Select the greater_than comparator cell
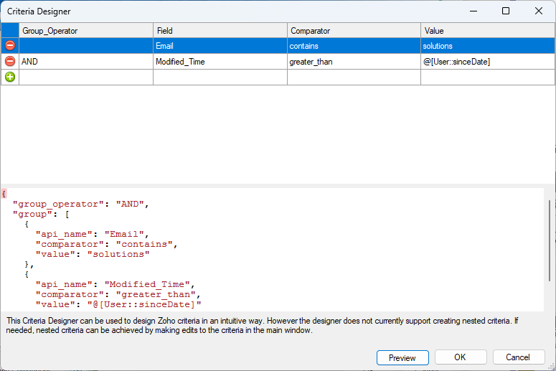556x371 pixels. click(354, 62)
